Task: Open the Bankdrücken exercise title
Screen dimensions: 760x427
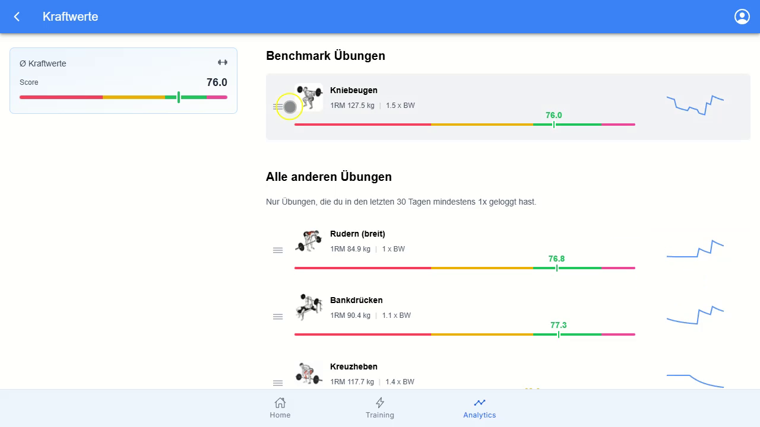Action: pyautogui.click(x=356, y=300)
